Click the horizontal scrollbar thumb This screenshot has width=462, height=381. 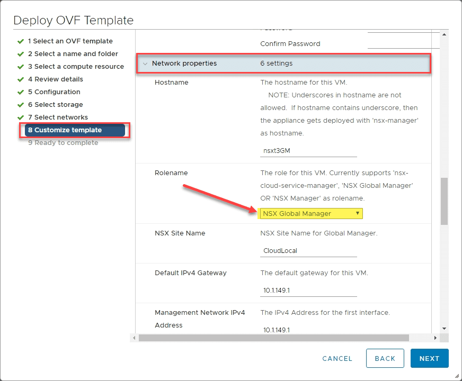[274, 338]
